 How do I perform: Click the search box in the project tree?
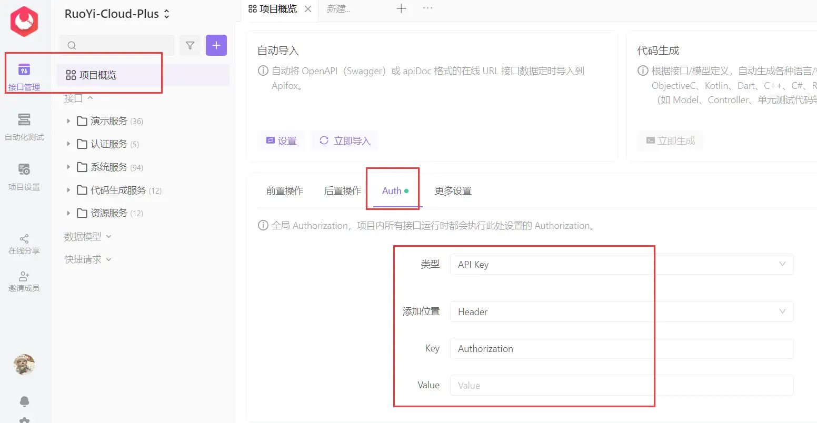point(117,45)
